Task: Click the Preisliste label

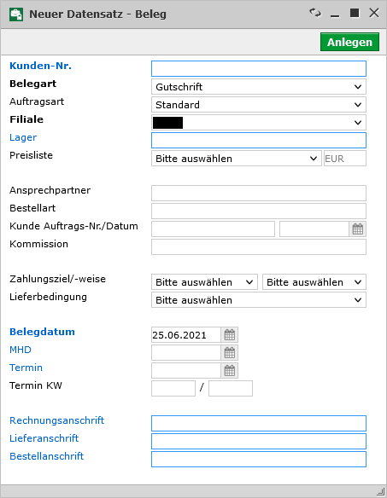Action: (32, 155)
